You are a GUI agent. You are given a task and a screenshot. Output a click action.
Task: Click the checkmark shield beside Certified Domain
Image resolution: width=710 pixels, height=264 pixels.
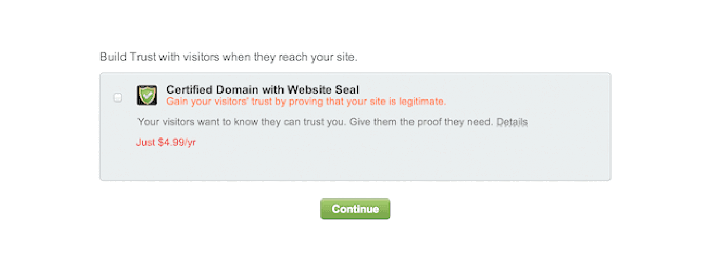147,95
